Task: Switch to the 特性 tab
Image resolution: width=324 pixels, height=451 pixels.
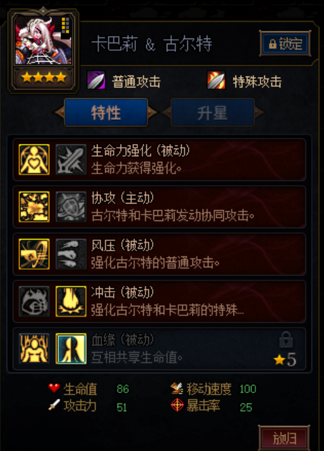Action: 106,112
